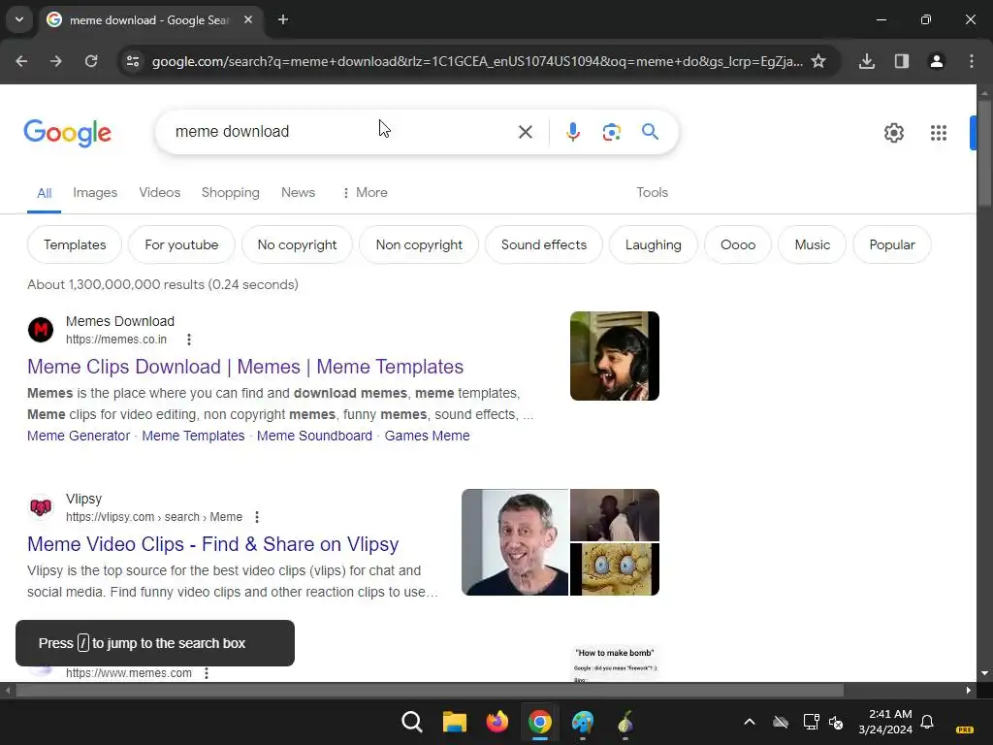Open Meme Templates sitelink
This screenshot has width=993, height=745.
coord(193,436)
